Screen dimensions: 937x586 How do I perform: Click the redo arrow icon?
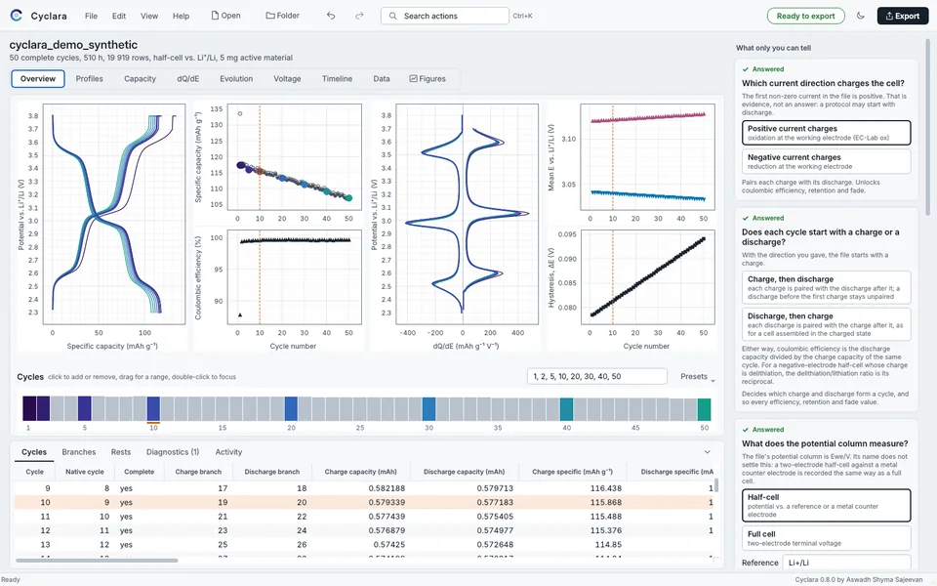coord(359,16)
